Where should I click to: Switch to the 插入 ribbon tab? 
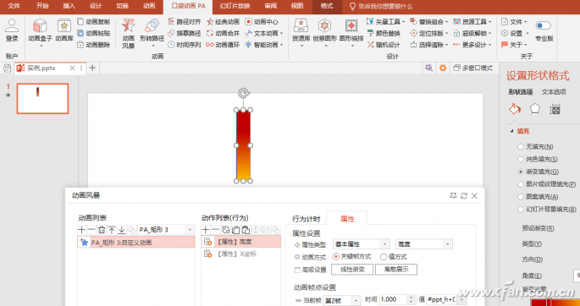point(69,6)
